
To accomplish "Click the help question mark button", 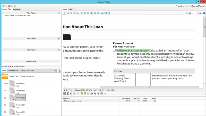I will [x=198, y=2].
